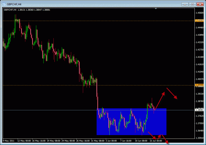Click the 1.36480 price scale label
The height and width of the screenshot is (145, 206).
(199, 131)
